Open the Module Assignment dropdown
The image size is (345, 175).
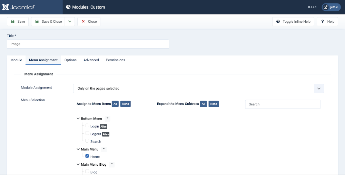point(199,88)
